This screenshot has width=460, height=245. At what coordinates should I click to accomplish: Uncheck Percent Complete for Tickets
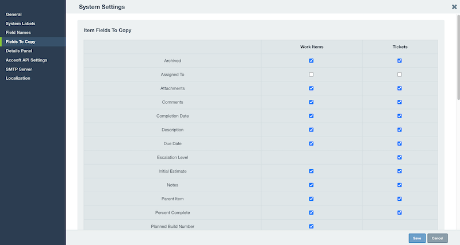(x=400, y=213)
